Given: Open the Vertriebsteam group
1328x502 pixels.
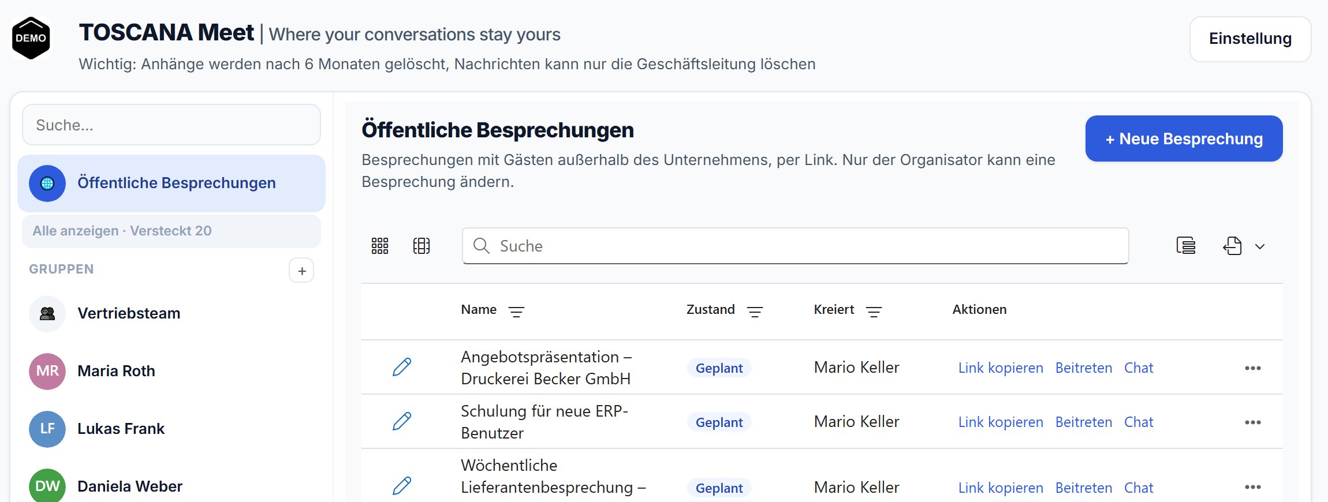Looking at the screenshot, I should 171,313.
